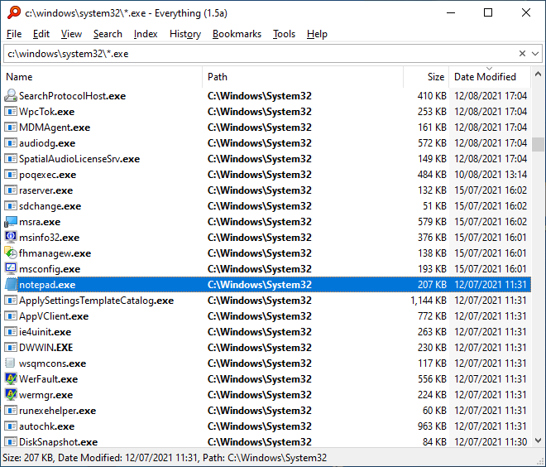The width and height of the screenshot is (546, 467).
Task: Expand the search history dropdown arrow
Action: (x=535, y=54)
